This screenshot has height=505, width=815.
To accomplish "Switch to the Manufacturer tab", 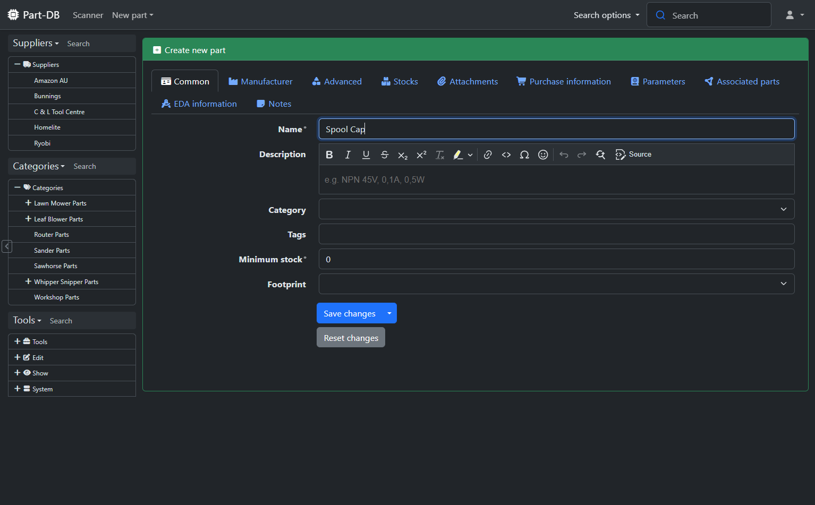I will 260,81.
